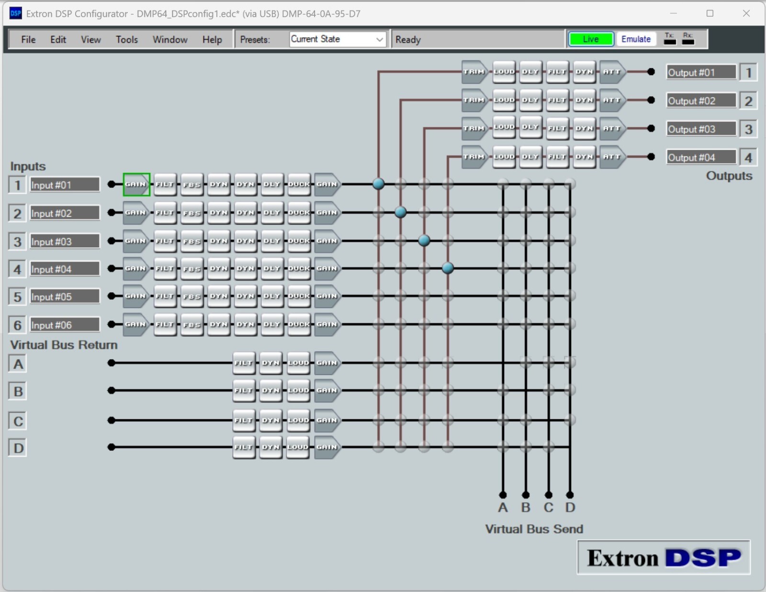Open the Edit menu
Screen dimensions: 766x592
point(58,40)
